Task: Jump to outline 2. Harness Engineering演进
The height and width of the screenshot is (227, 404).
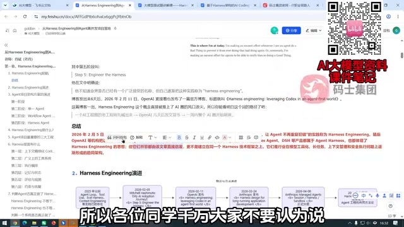Action: click(28, 88)
